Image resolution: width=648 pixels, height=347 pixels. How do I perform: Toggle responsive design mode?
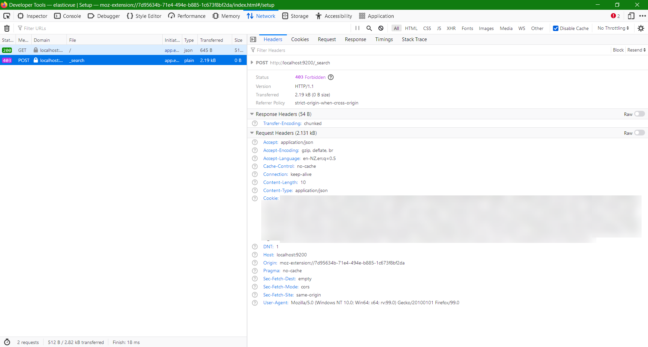click(631, 15)
